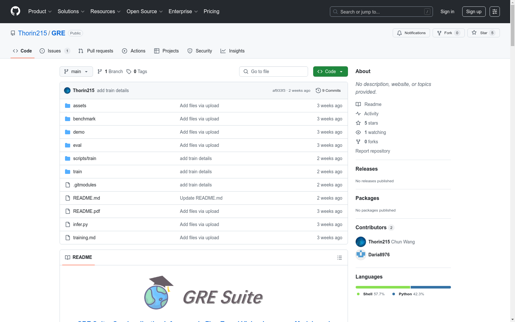Click the Thorin215 contributor avatar
Image resolution: width=515 pixels, height=322 pixels.
(361, 242)
